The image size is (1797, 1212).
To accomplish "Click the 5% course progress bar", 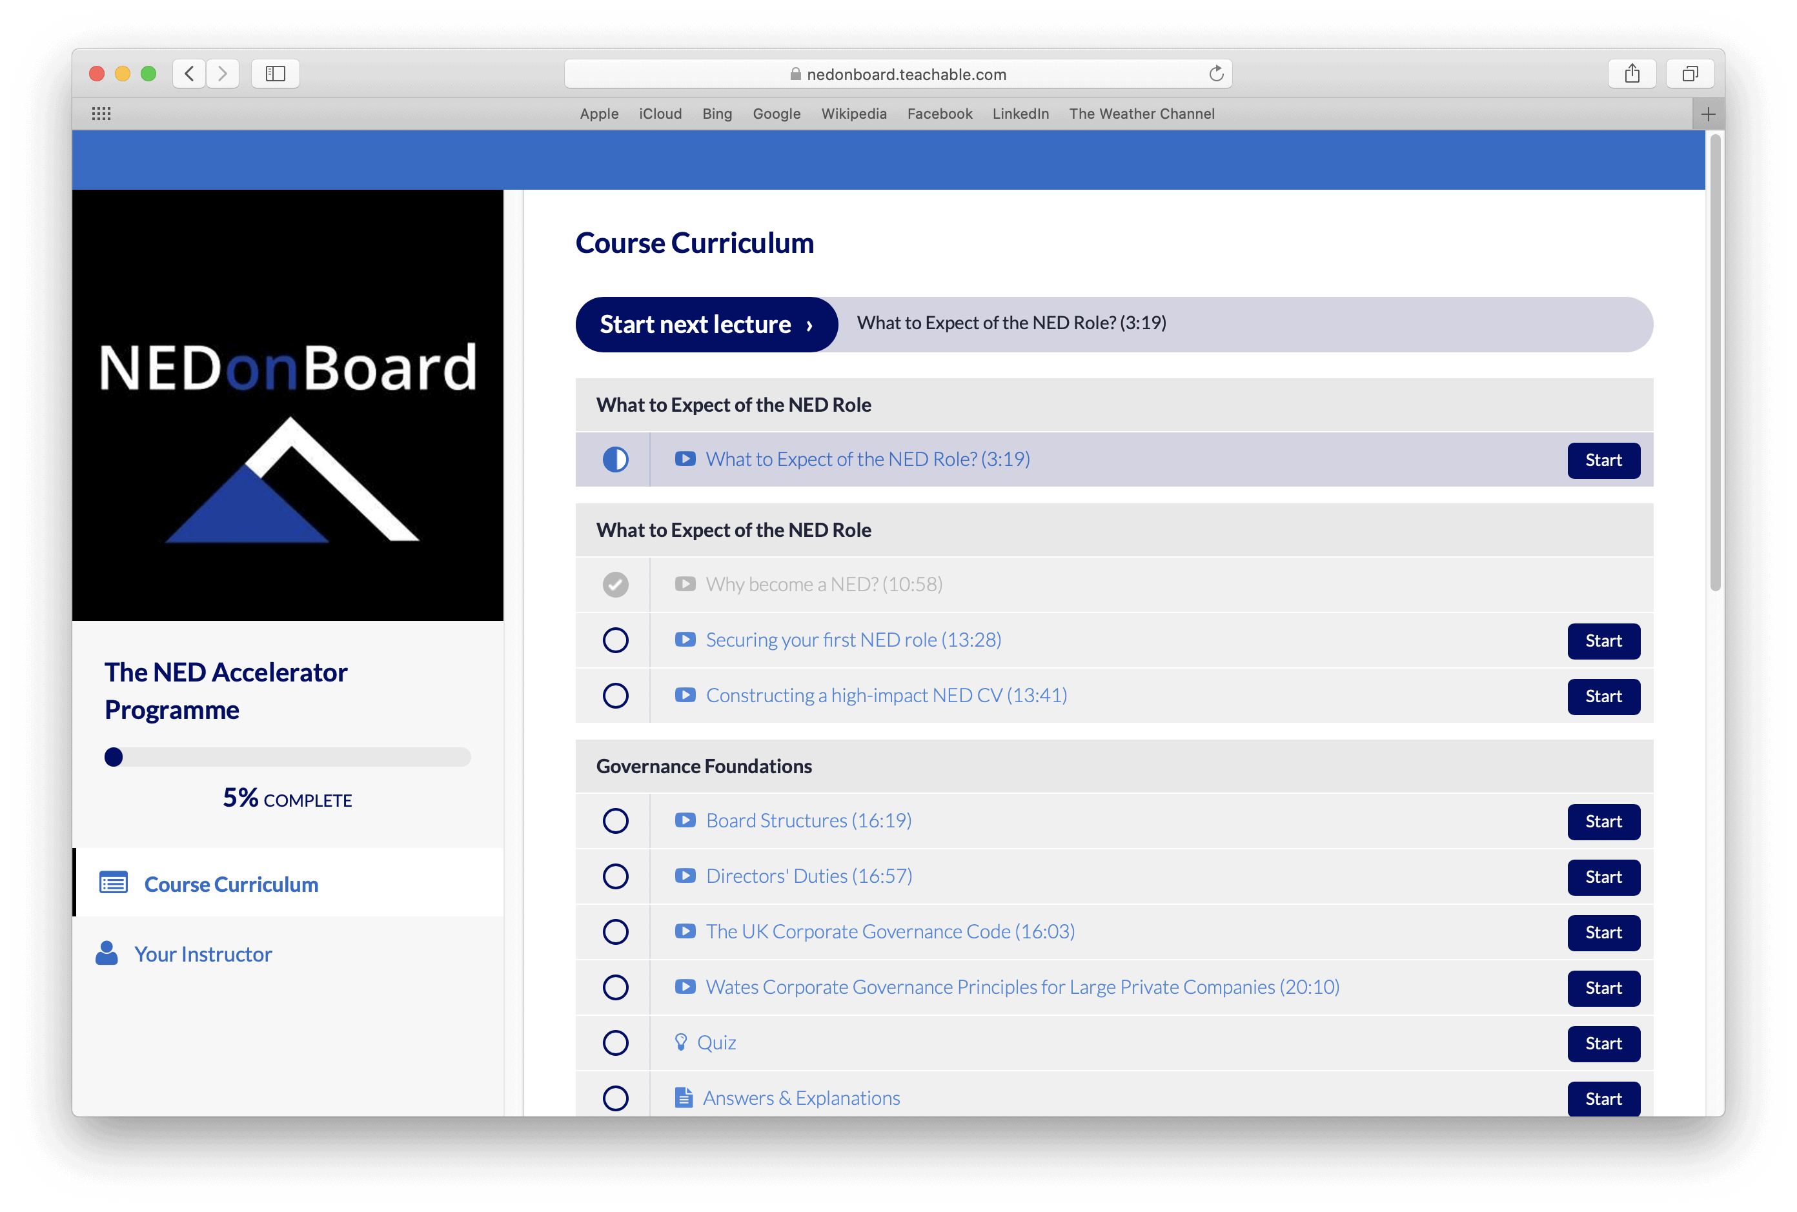I will (x=287, y=757).
